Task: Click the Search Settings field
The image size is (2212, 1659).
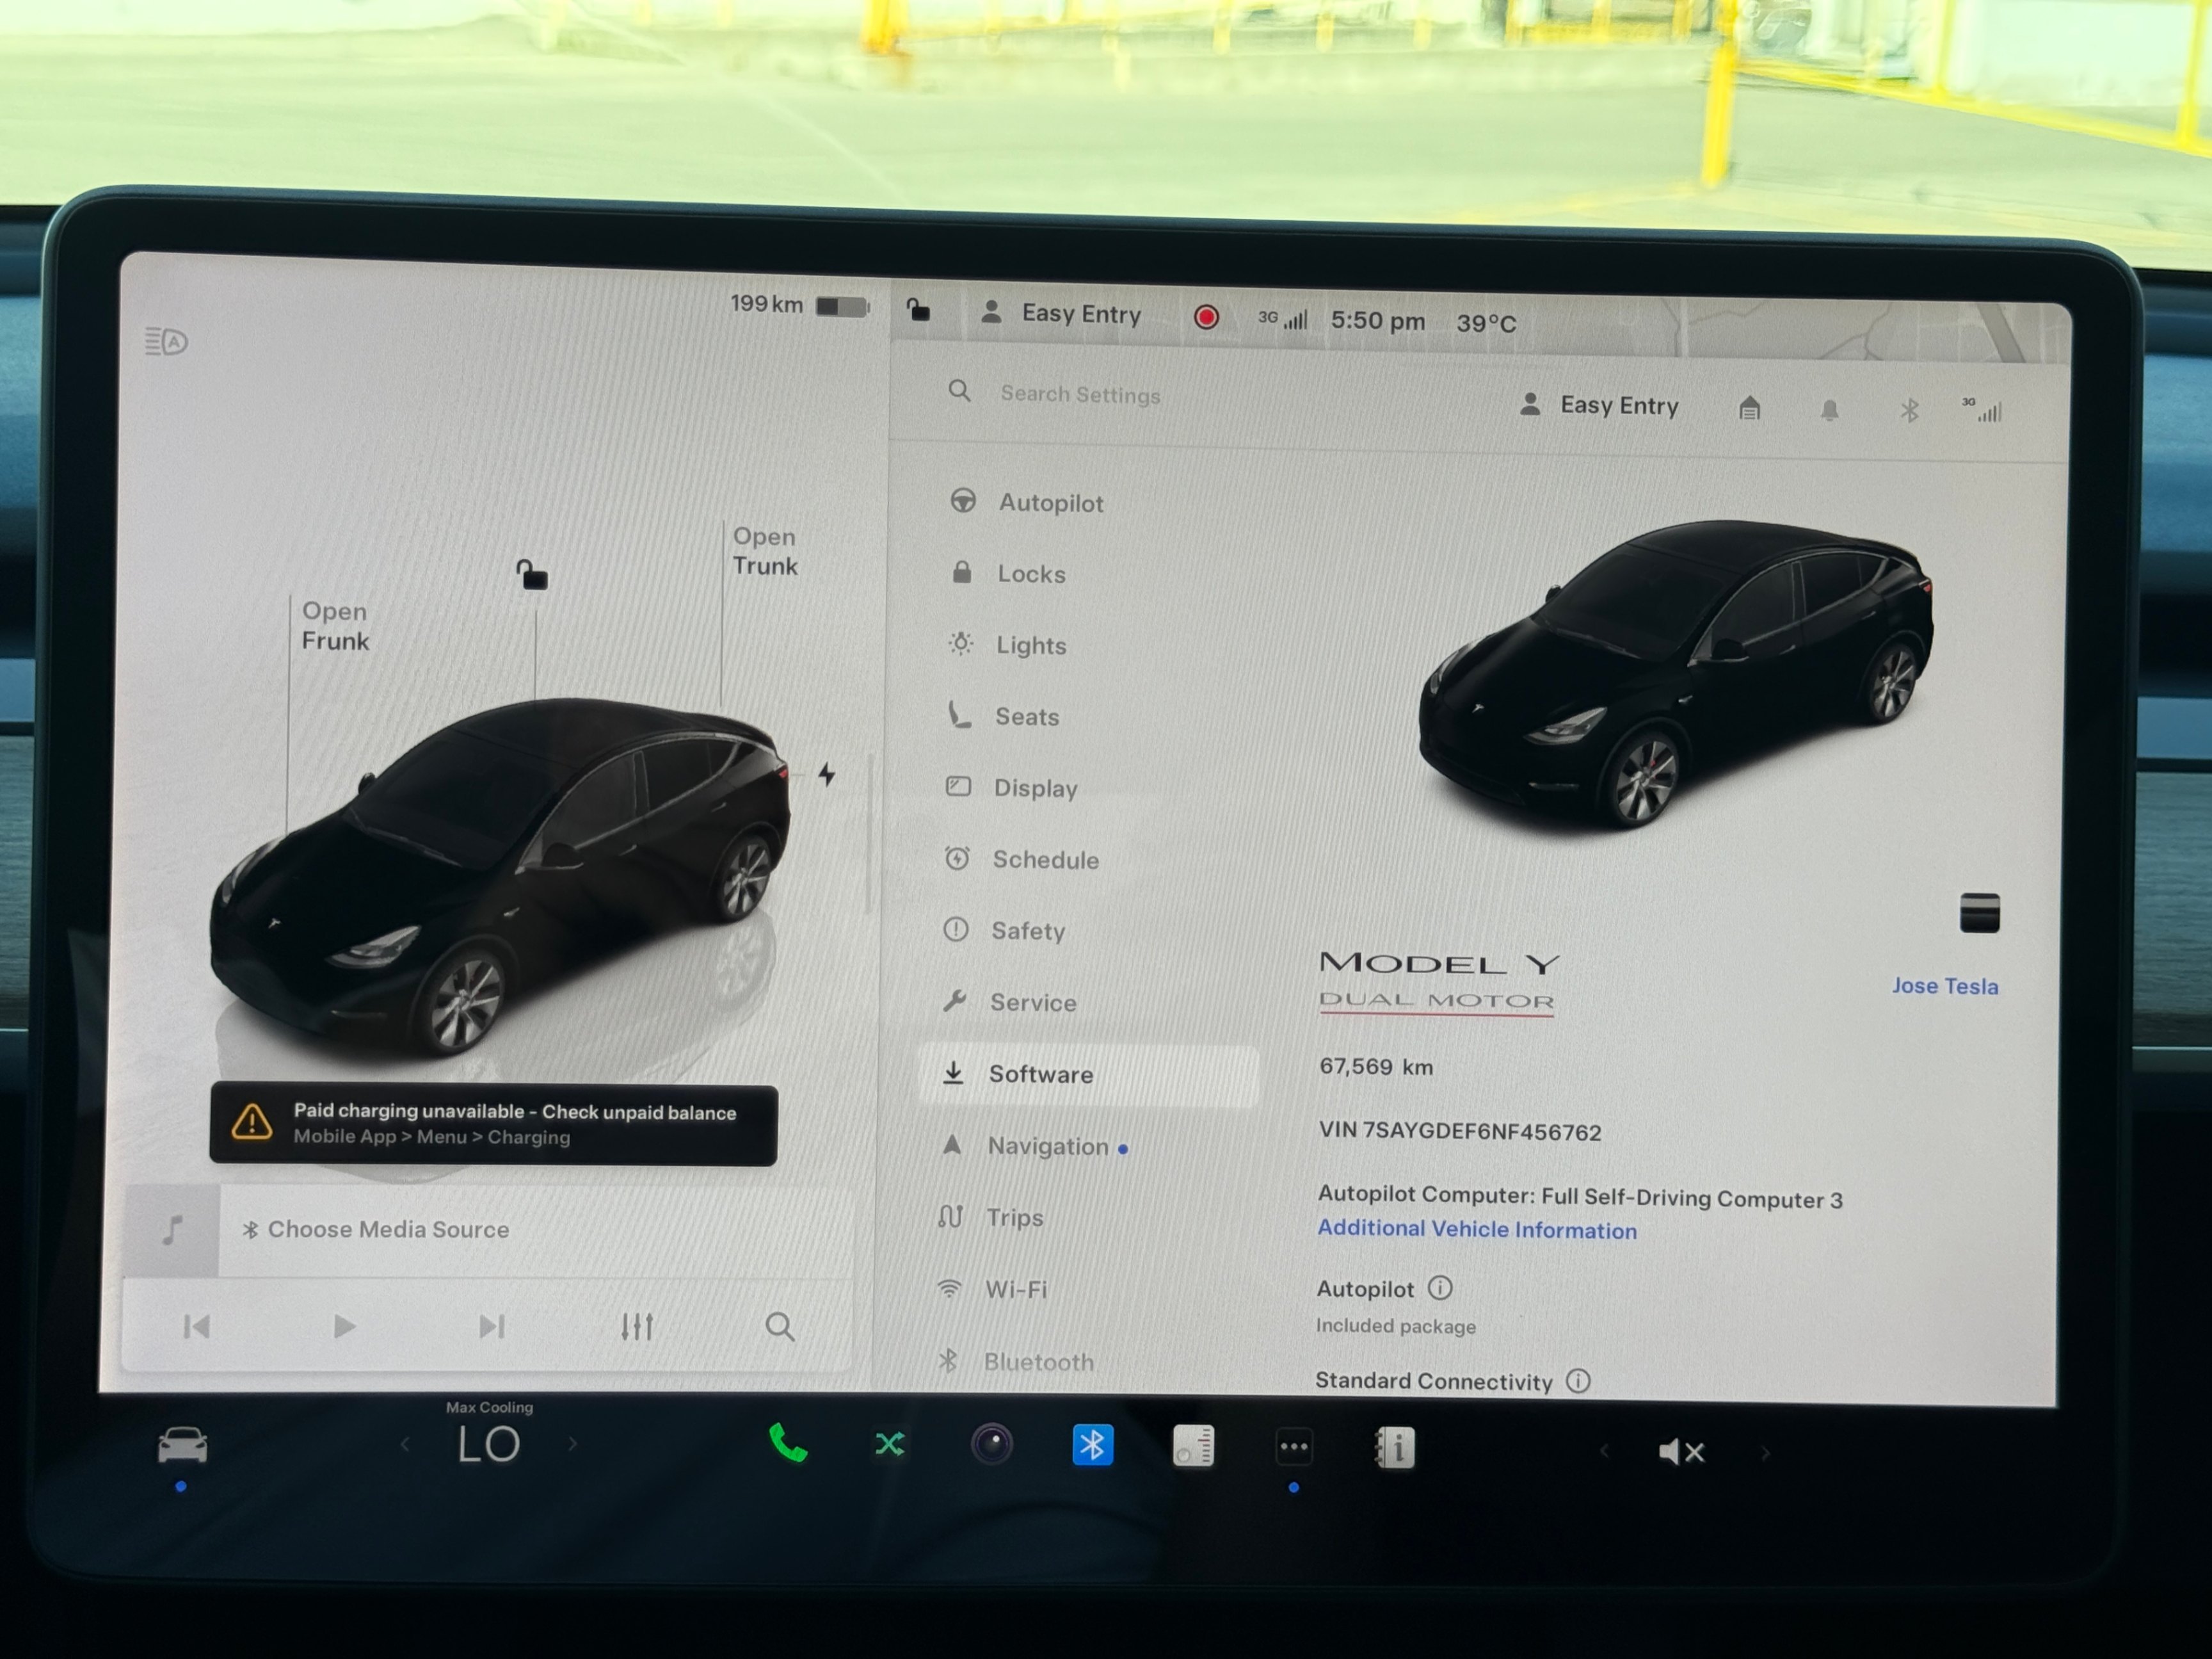Action: pos(1080,394)
